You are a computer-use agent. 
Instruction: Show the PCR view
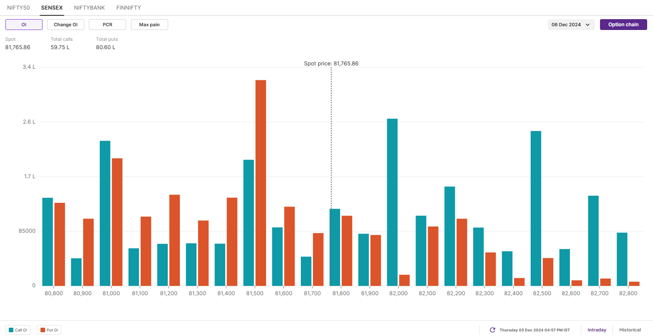click(107, 25)
